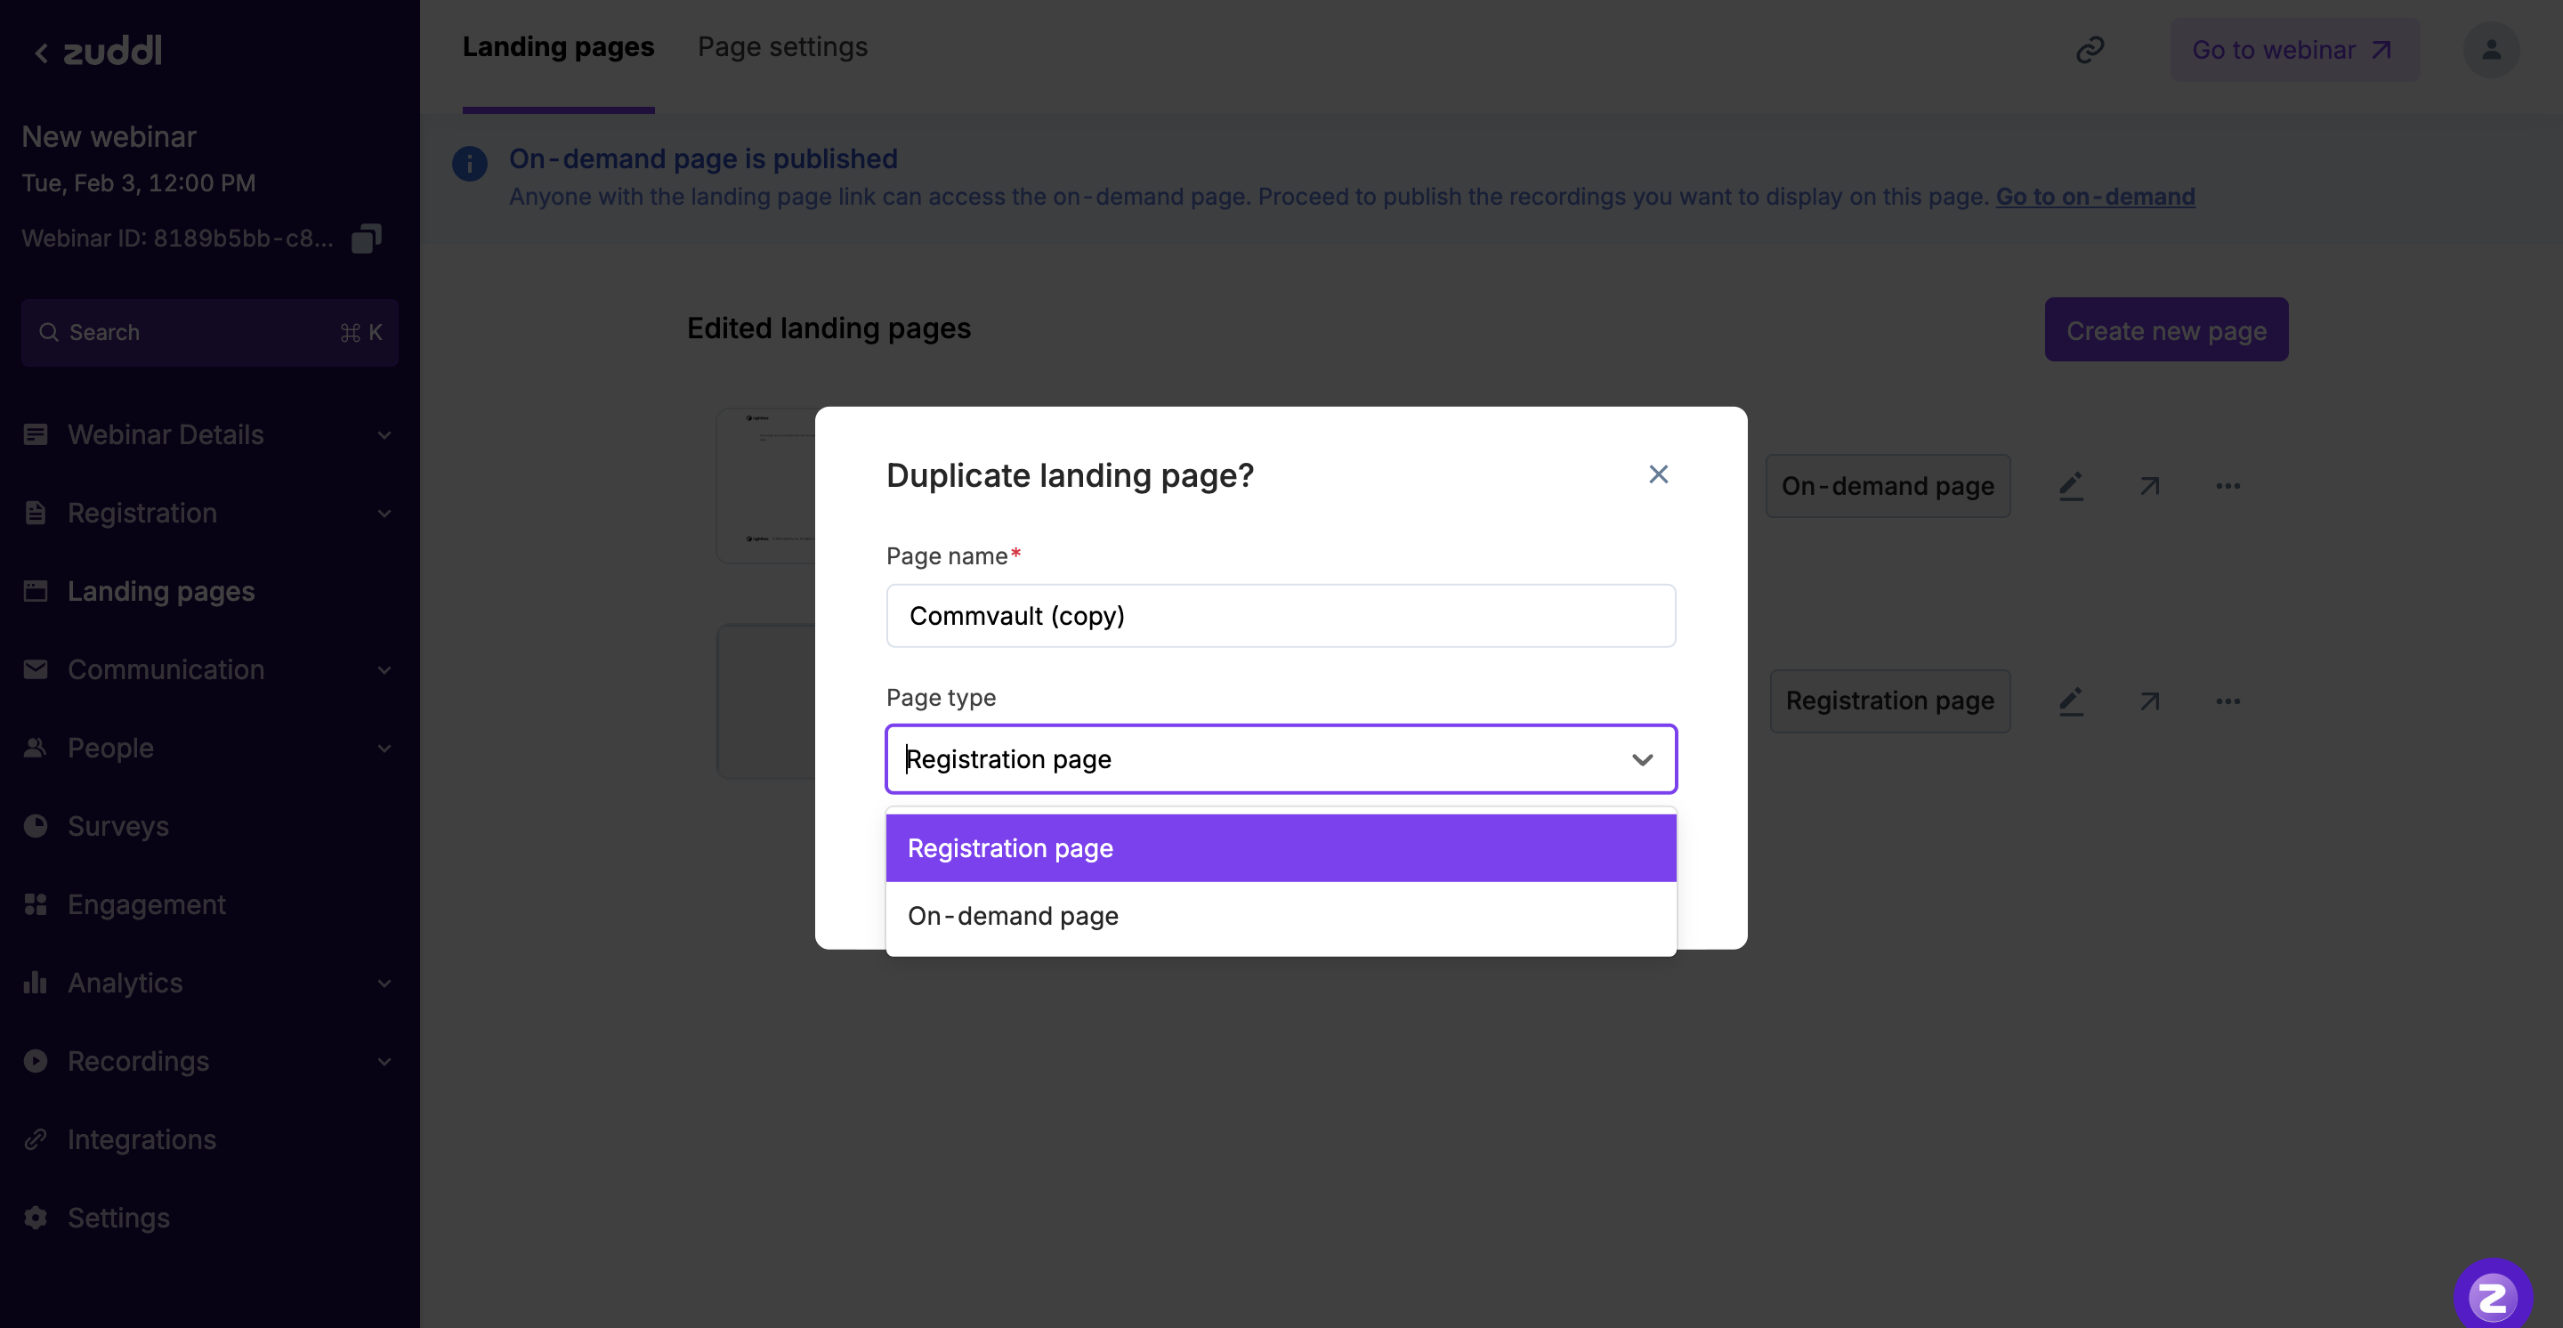This screenshot has height=1328, width=2563.
Task: Open Registration page in new tab arrow
Action: click(x=2149, y=701)
